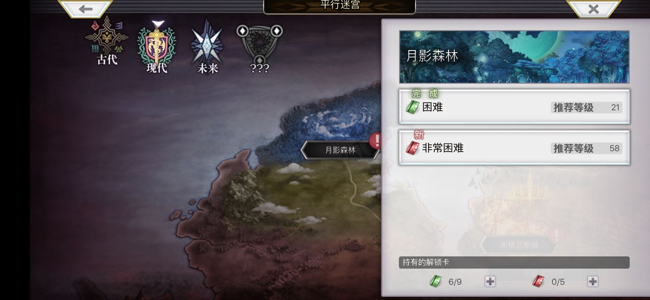Tap the green card icon beside 困难

click(412, 107)
